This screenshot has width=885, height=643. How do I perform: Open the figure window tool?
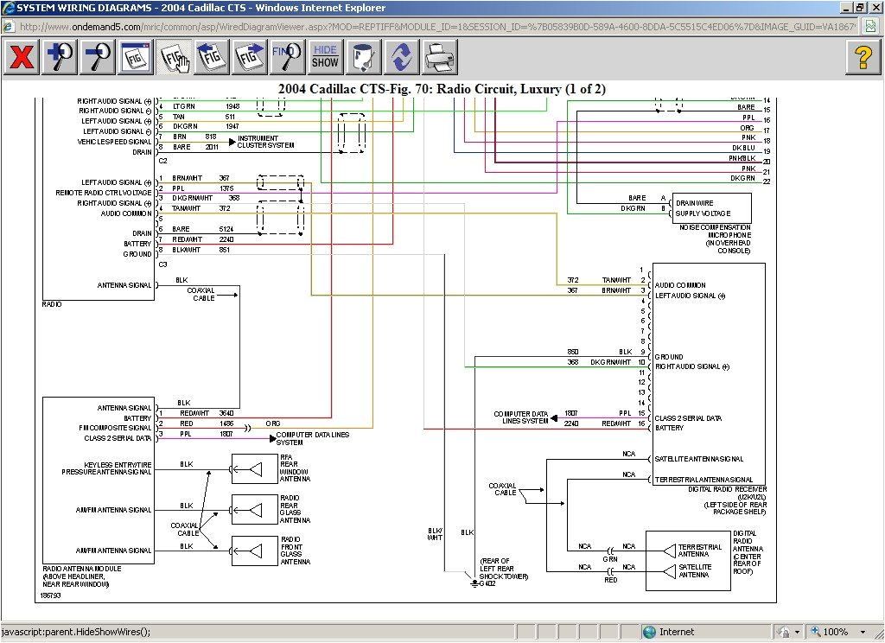click(x=135, y=57)
